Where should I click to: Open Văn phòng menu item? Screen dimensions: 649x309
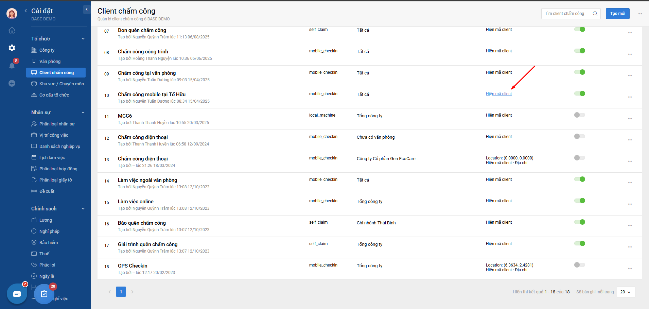pyautogui.click(x=50, y=62)
